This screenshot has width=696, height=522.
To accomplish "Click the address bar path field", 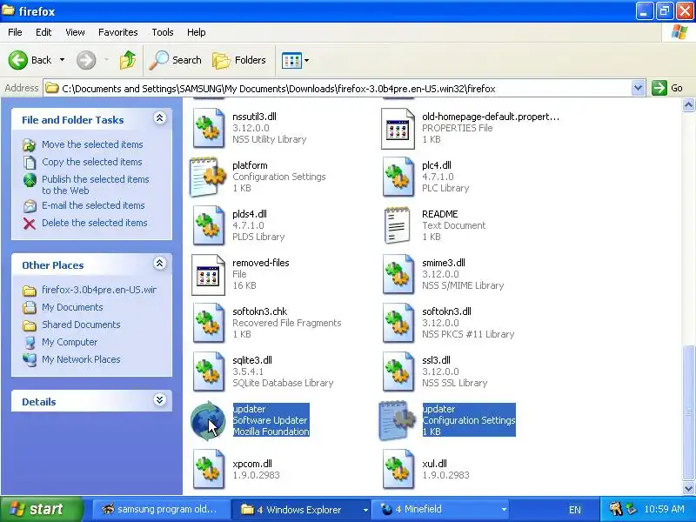I will pyautogui.click(x=338, y=89).
